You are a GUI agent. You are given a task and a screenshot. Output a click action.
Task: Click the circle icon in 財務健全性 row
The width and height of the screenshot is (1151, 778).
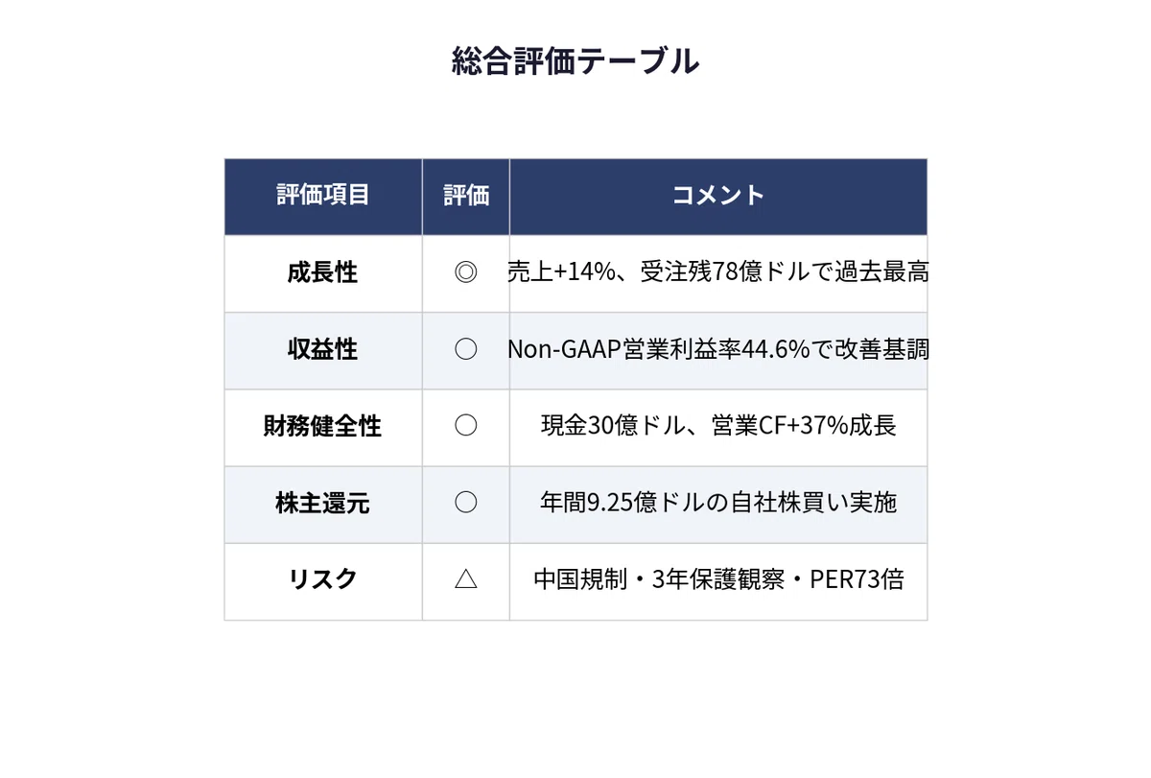click(x=466, y=427)
